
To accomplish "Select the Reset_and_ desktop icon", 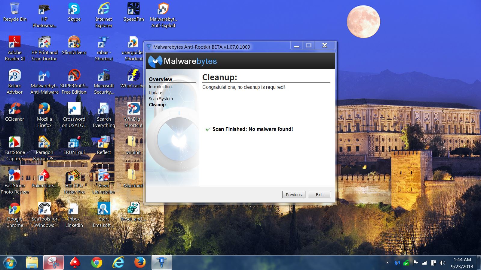I will 133,212.
